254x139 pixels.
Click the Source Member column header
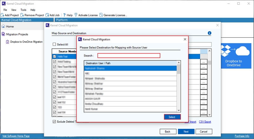(67, 51)
